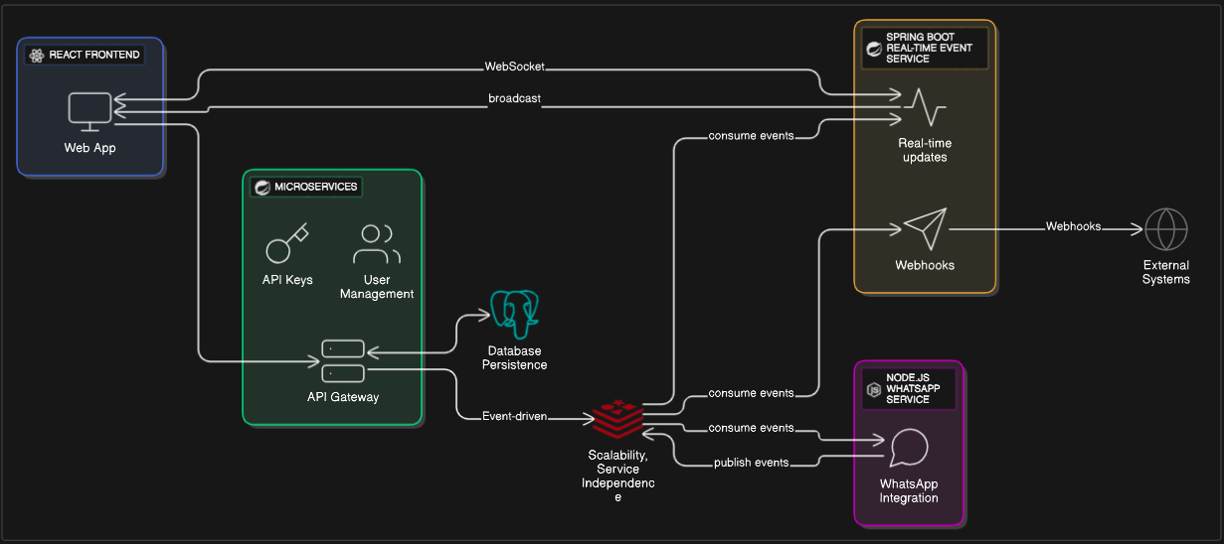
Task: Select the WhatsApp Integration chat bubble icon
Action: click(x=908, y=449)
